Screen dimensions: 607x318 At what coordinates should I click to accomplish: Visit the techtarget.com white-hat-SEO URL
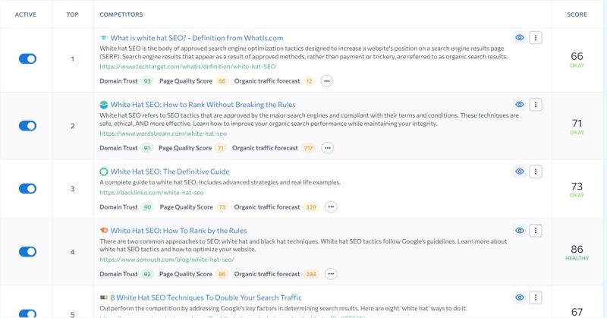pyautogui.click(x=187, y=67)
